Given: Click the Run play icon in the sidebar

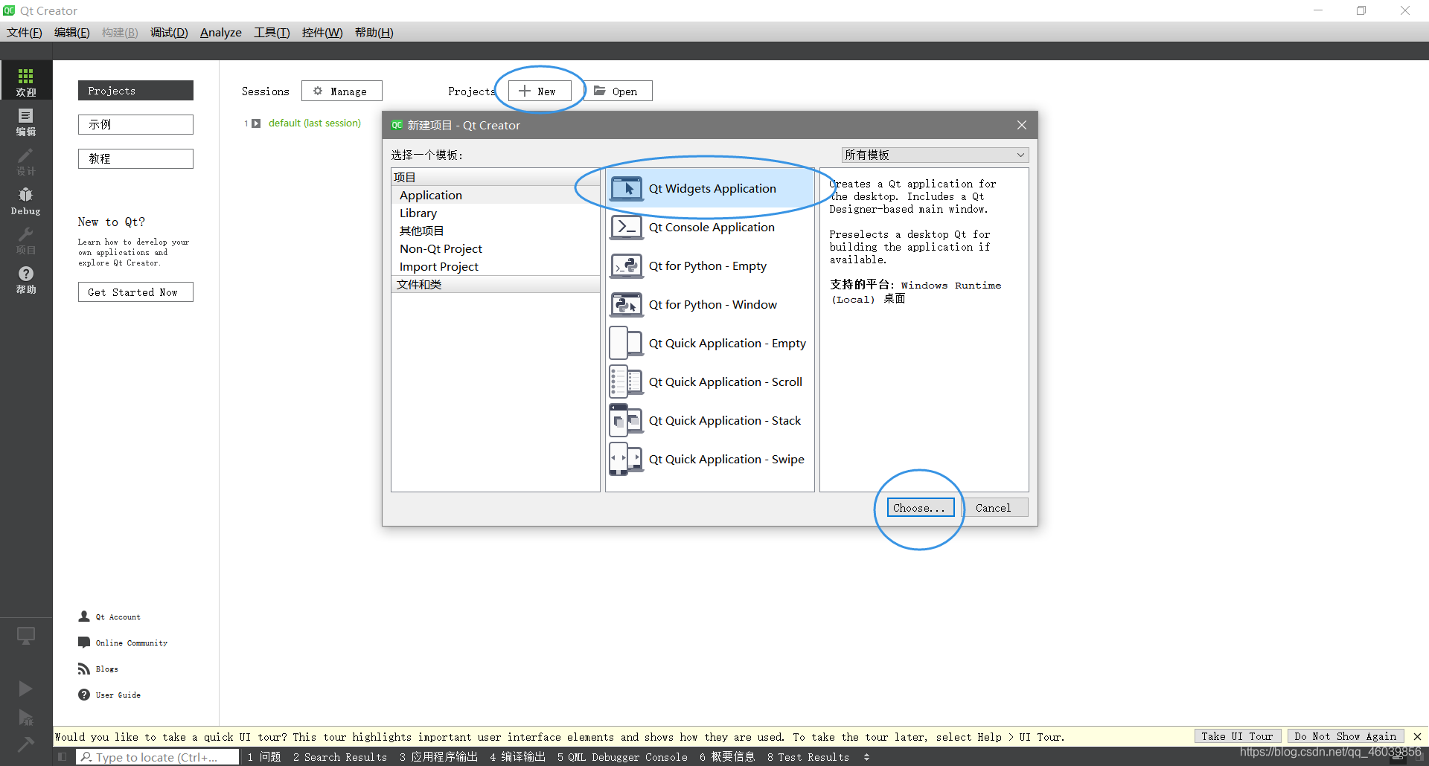Looking at the screenshot, I should click(x=25, y=689).
